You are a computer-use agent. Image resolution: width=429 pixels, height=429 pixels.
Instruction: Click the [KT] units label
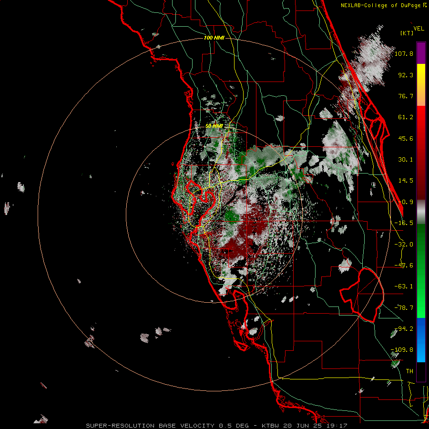click(x=407, y=33)
